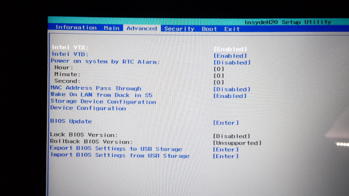
Task: Click the InsydeH20 Setup Utility title
Action: click(x=288, y=22)
